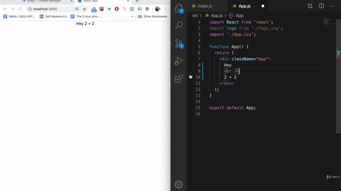Open a new browser tab
Screen dimensions: 341x191
pos(137,1)
